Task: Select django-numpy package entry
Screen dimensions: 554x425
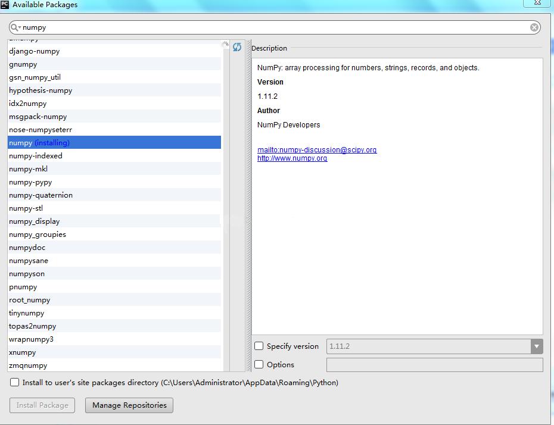Action: (34, 51)
